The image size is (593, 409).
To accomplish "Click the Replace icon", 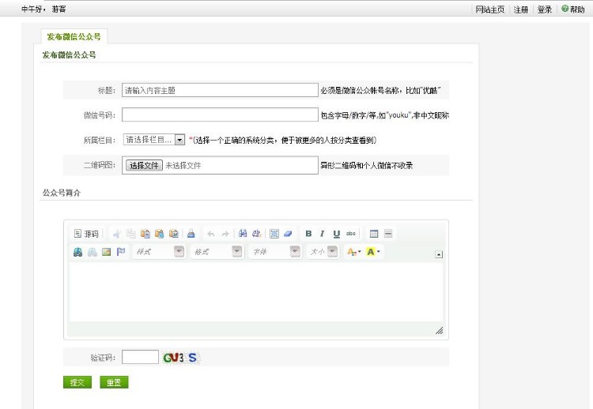I will [257, 234].
